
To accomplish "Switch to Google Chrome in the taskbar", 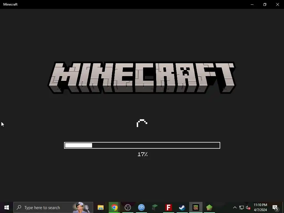I will (x=114, y=207).
